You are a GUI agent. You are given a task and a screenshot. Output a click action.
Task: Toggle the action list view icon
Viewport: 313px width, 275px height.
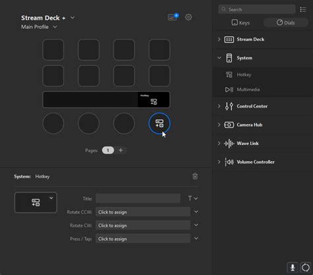pyautogui.click(x=303, y=9)
